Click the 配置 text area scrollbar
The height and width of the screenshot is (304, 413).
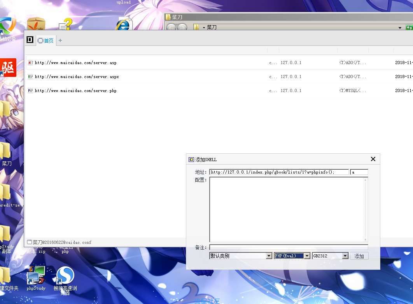(365, 210)
